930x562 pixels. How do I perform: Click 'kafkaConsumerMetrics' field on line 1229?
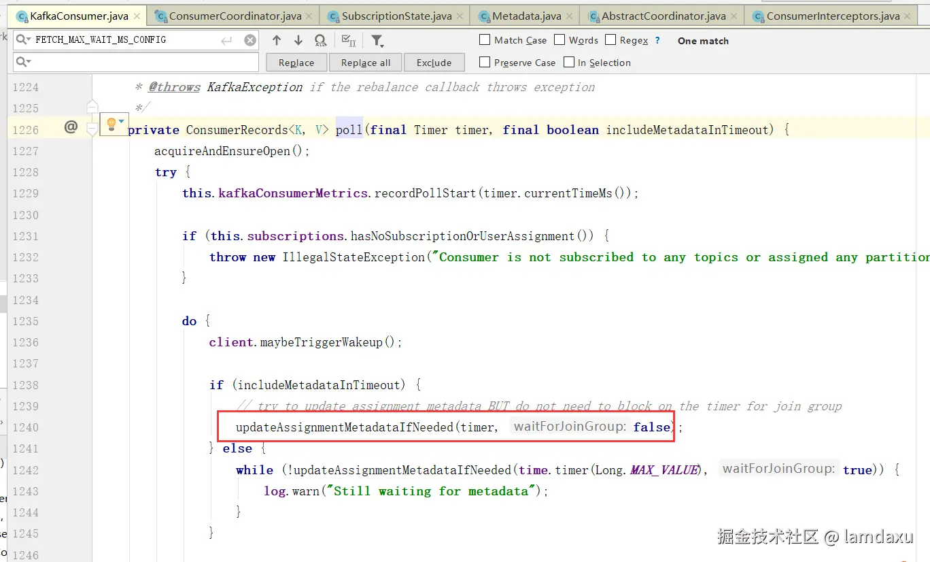pyautogui.click(x=293, y=193)
